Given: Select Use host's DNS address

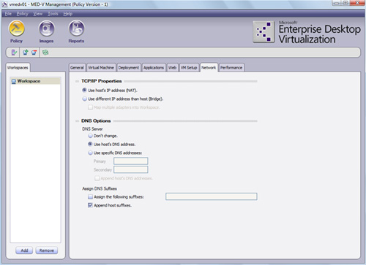Looking at the screenshot, I should click(x=90, y=145).
